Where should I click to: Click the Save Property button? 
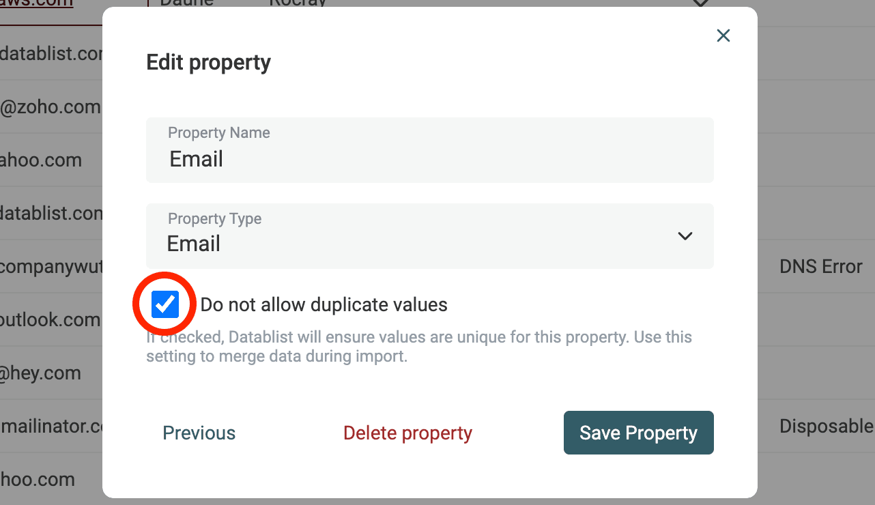pos(638,432)
